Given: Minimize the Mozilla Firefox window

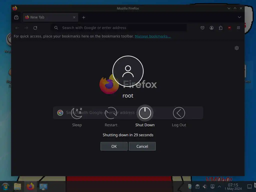Looking at the screenshot, I should 229,8.
